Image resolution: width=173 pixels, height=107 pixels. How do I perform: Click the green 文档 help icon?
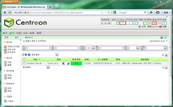pos(139,26)
